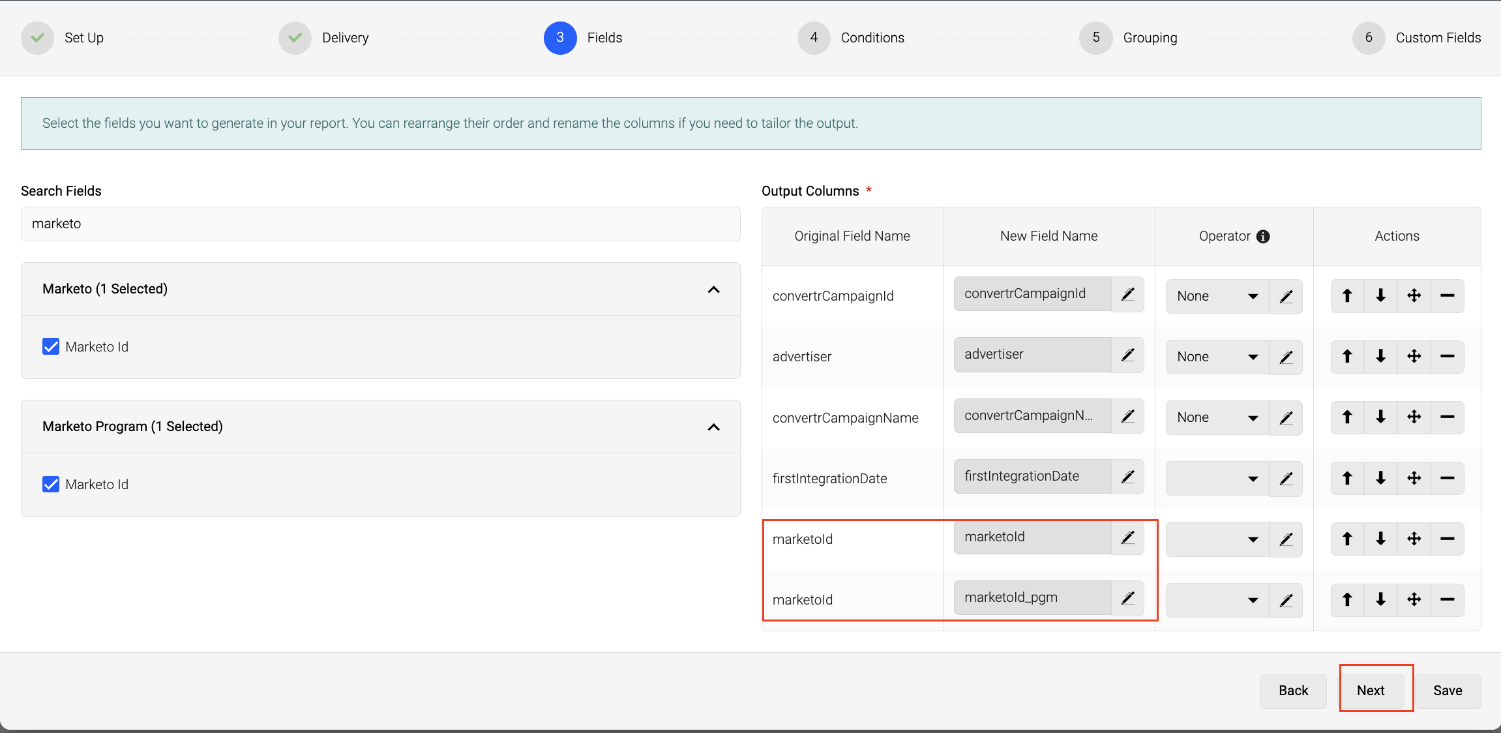Move convertrCampaignId row down

tap(1380, 296)
